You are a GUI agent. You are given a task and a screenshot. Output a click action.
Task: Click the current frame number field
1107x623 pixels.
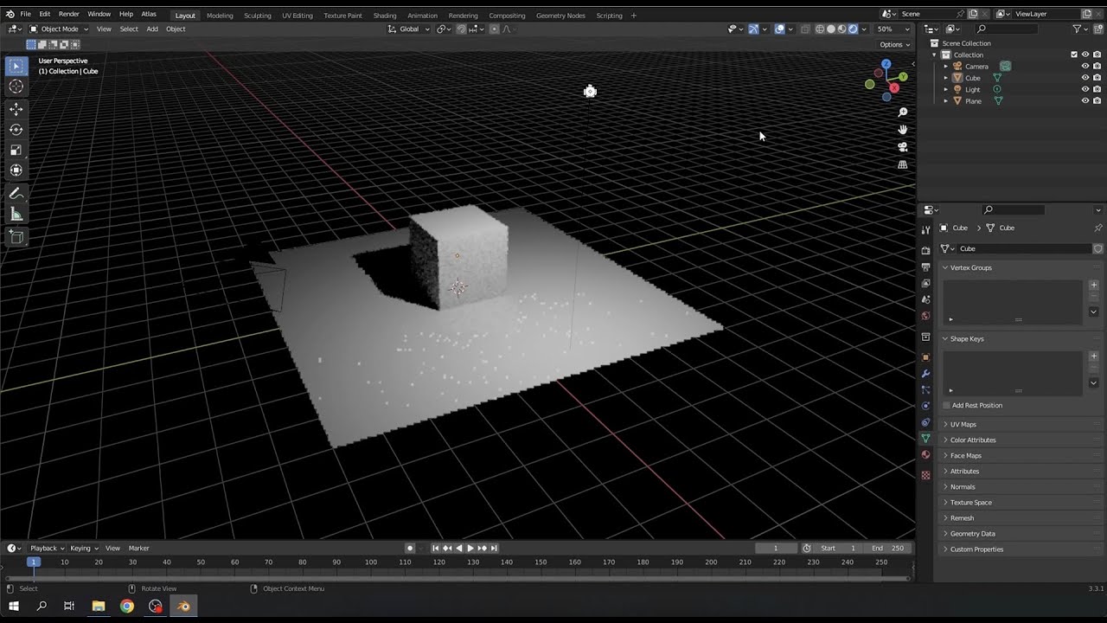(x=775, y=548)
